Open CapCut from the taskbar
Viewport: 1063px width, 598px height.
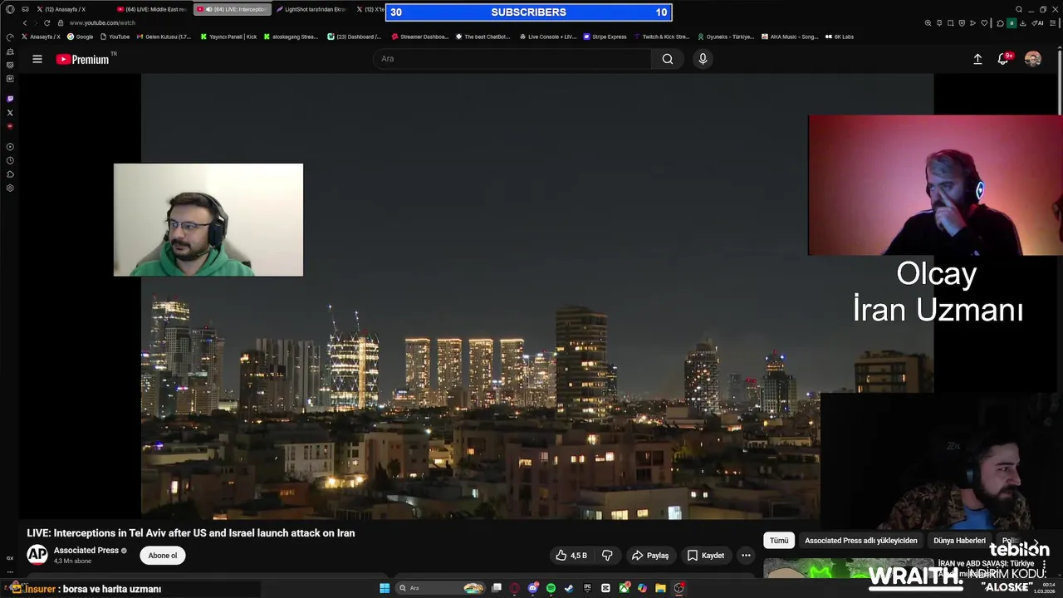coord(605,588)
